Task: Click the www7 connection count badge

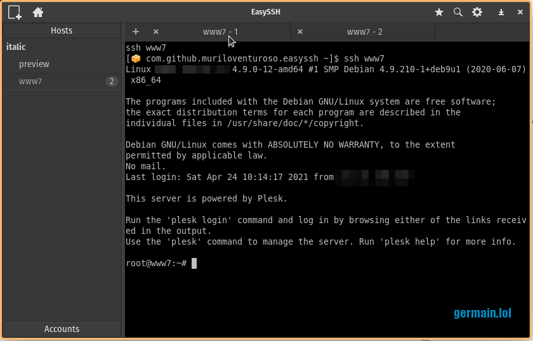Action: [112, 82]
